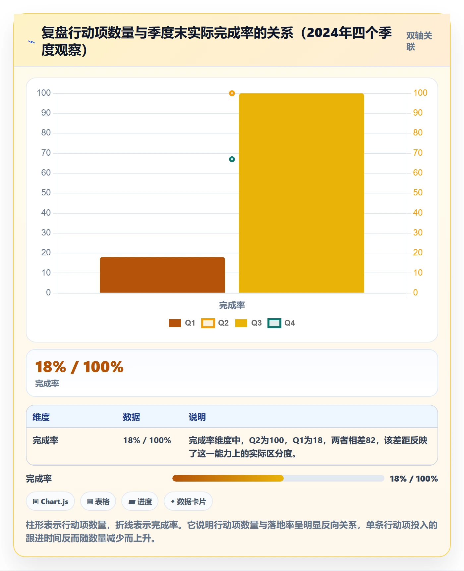
Task: Click the table explanation text about Q2为100
Action: coord(308,447)
